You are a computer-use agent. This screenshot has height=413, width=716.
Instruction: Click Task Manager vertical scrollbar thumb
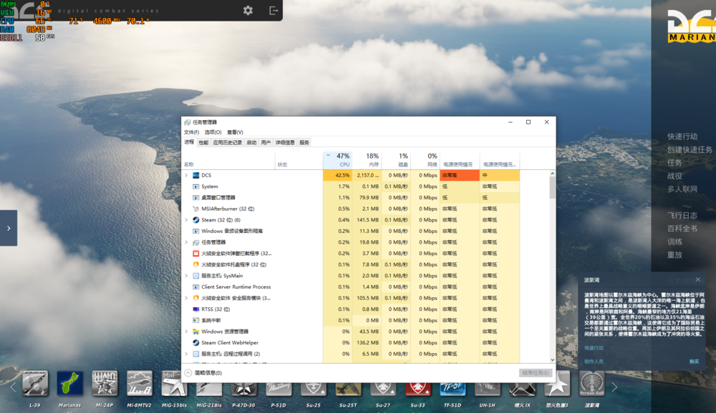click(x=552, y=187)
